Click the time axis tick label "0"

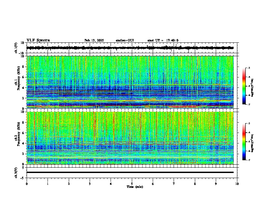pos(27,183)
